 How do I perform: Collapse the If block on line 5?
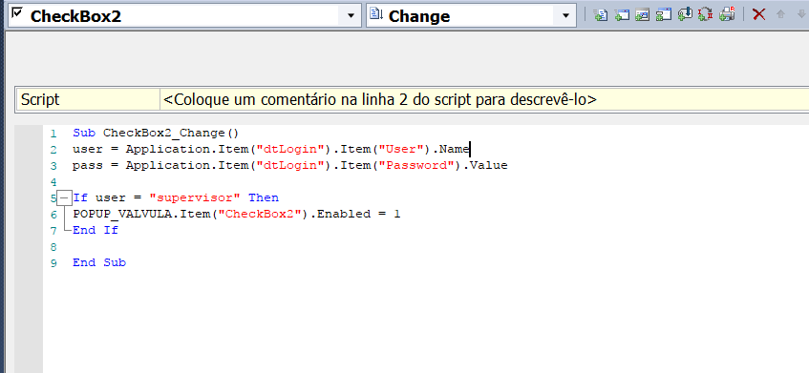pos(64,197)
